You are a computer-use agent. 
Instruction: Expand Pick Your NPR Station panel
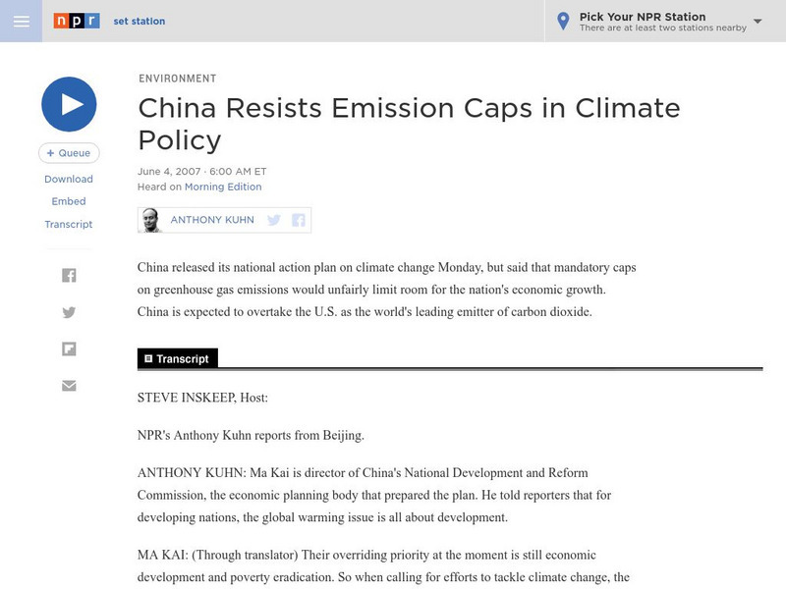coord(644,17)
